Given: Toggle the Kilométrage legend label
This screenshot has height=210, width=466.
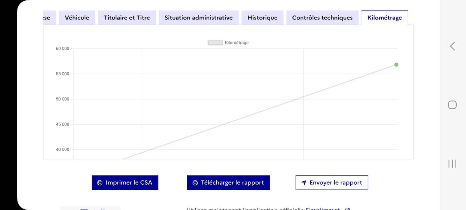Looking at the screenshot, I should (x=236, y=43).
